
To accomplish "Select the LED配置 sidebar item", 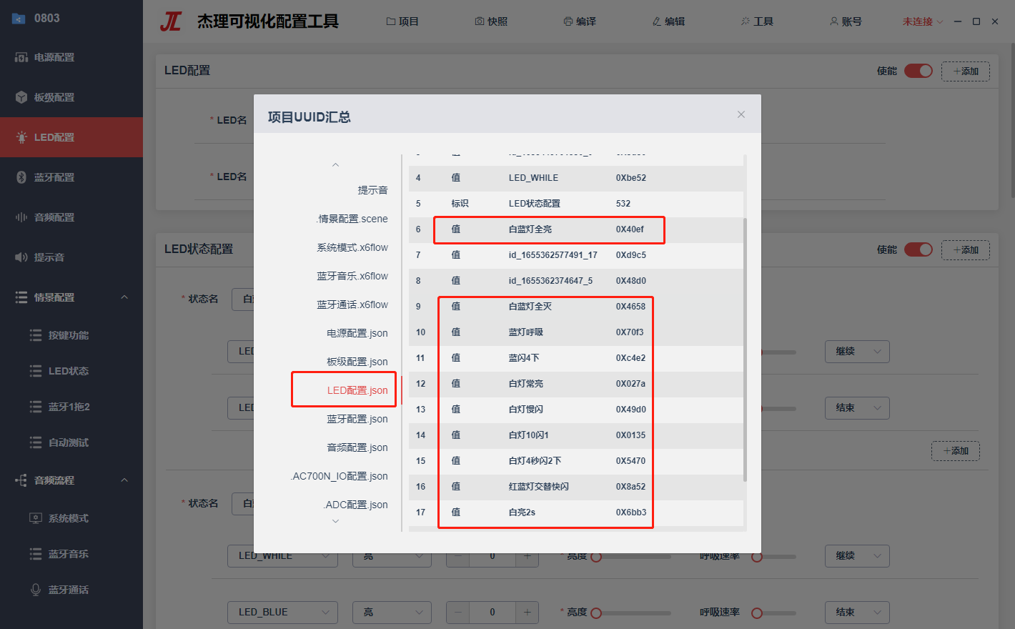I will [x=71, y=137].
